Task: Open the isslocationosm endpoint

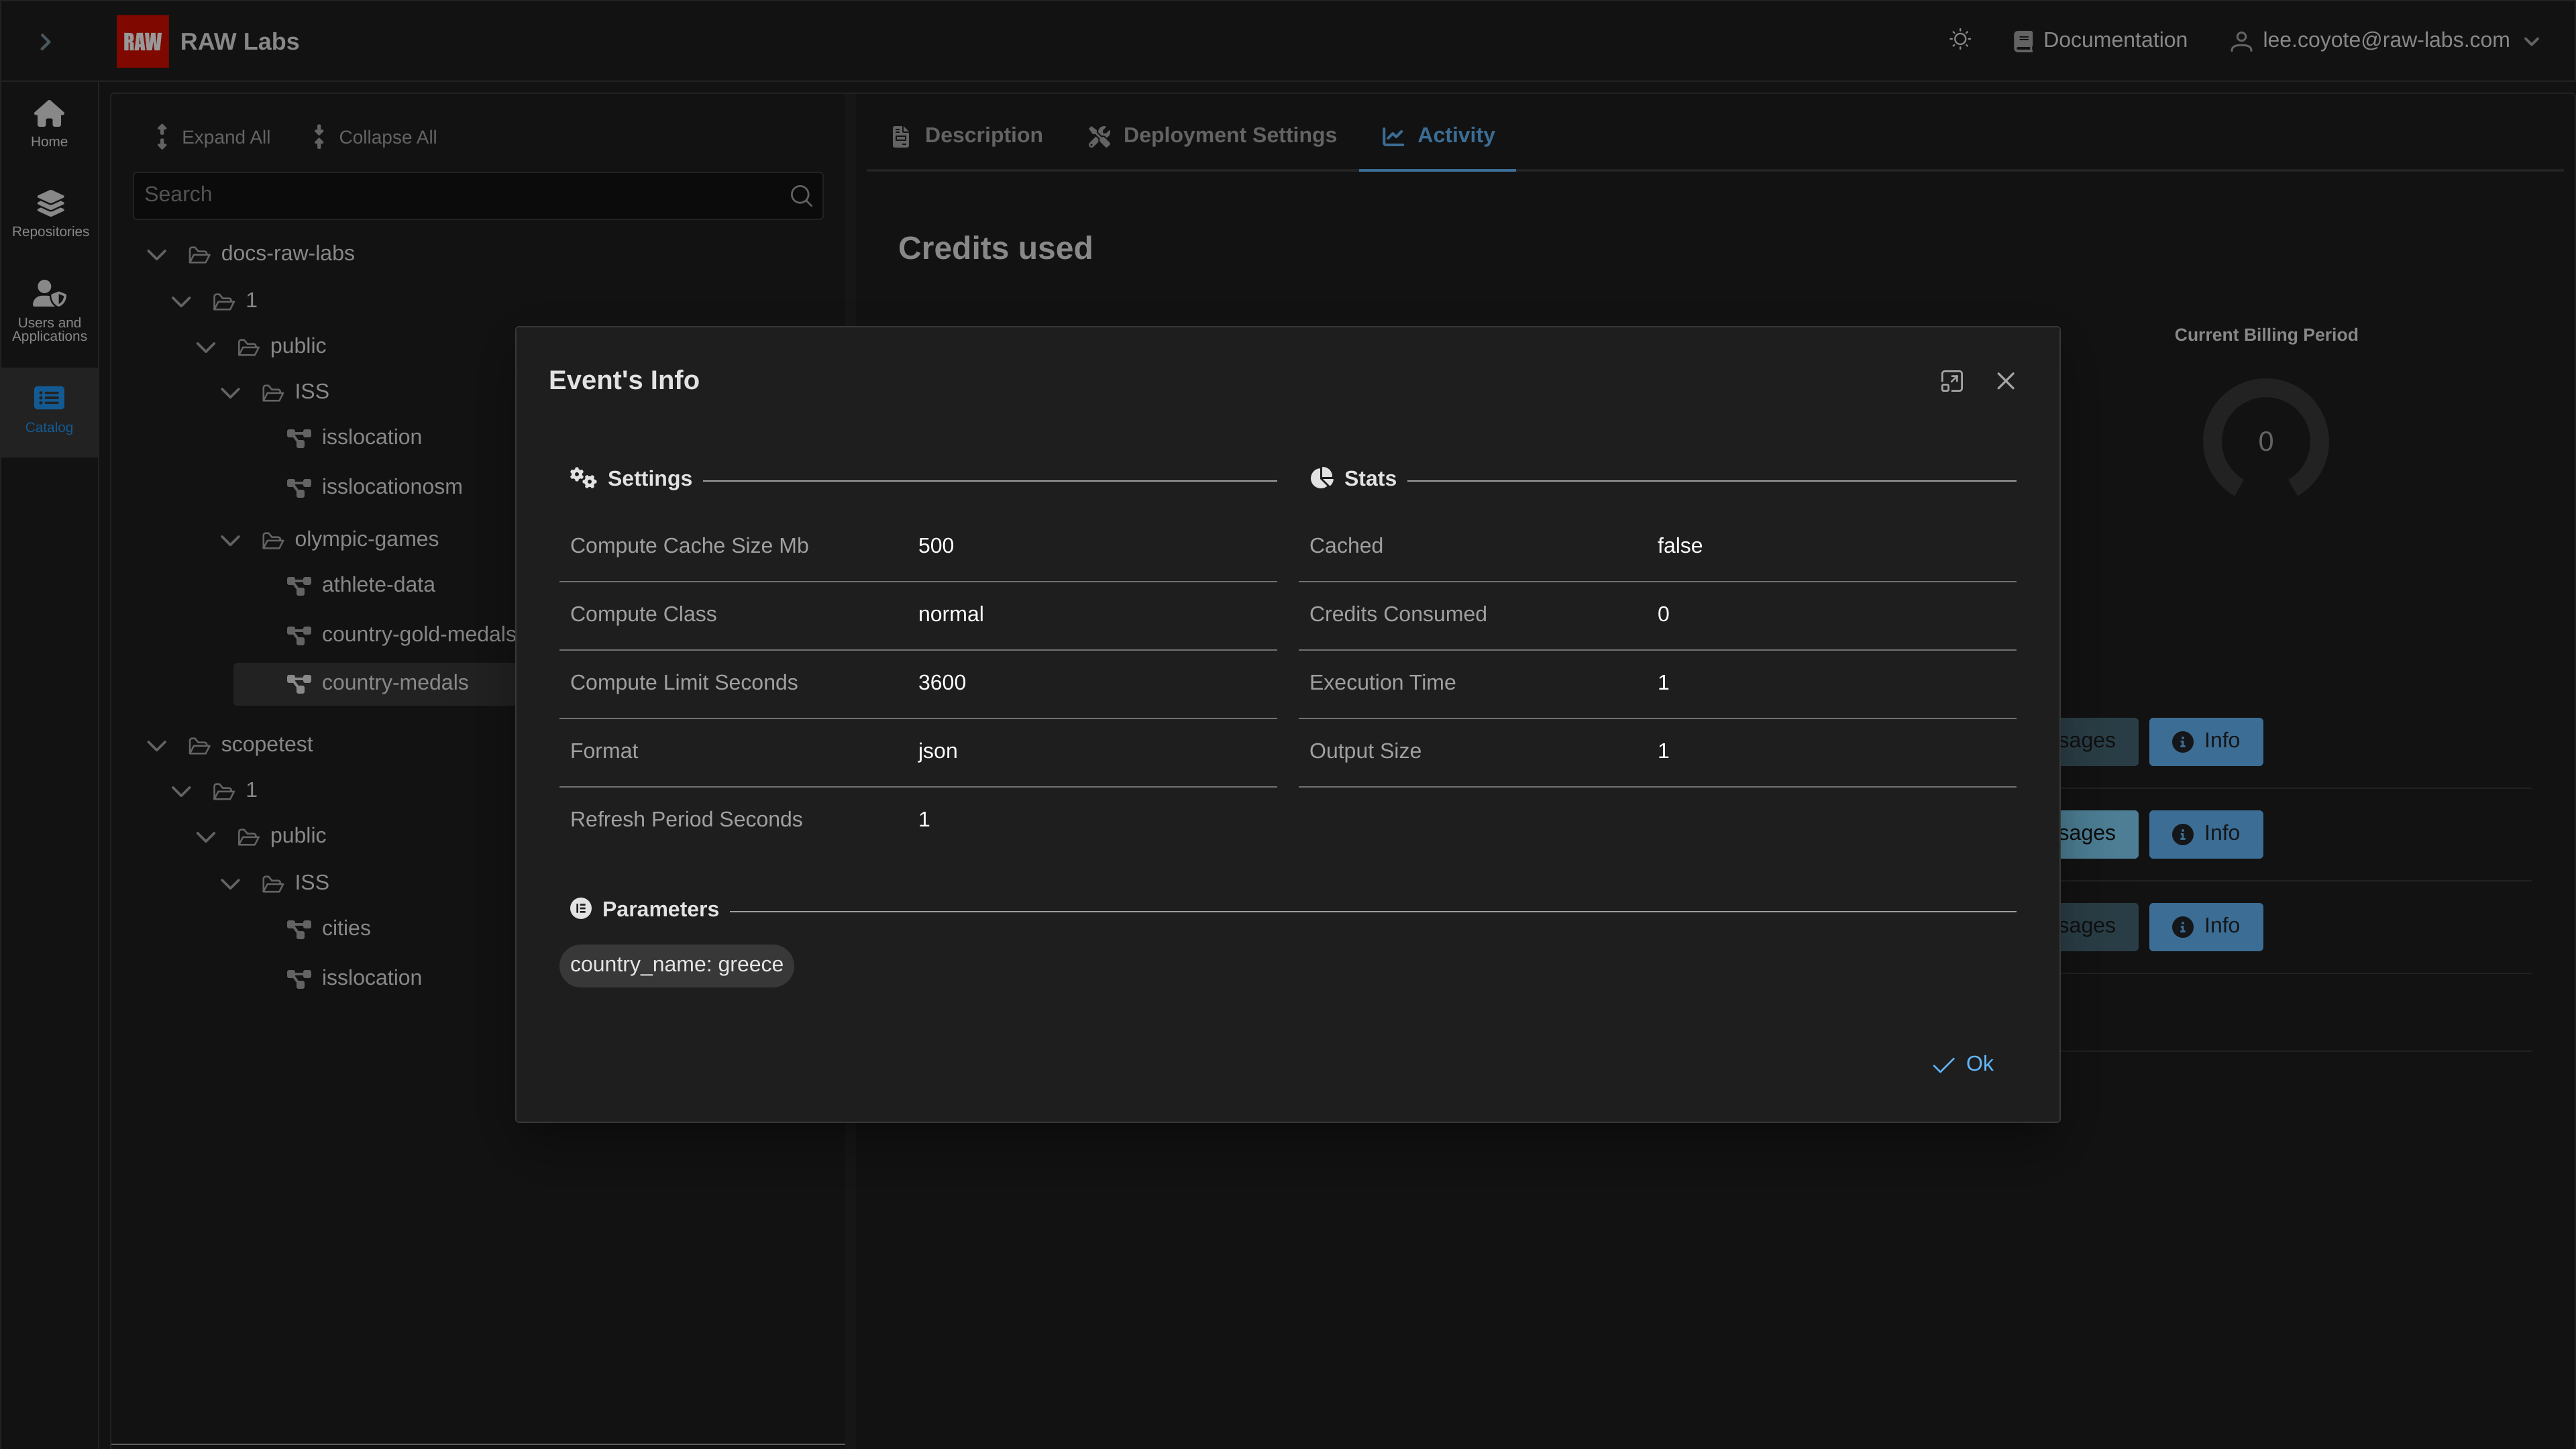Action: 392,487
